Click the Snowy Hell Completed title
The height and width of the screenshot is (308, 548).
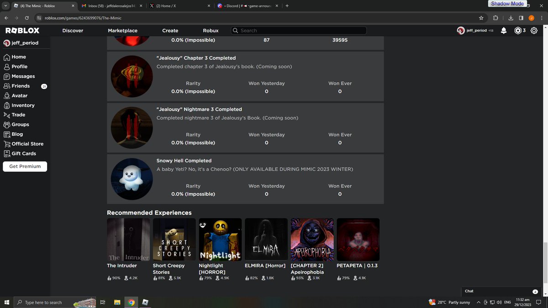[184, 161]
